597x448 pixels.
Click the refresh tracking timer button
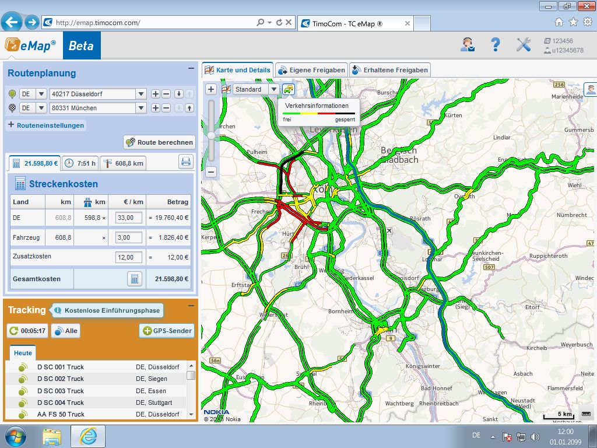pyautogui.click(x=27, y=331)
